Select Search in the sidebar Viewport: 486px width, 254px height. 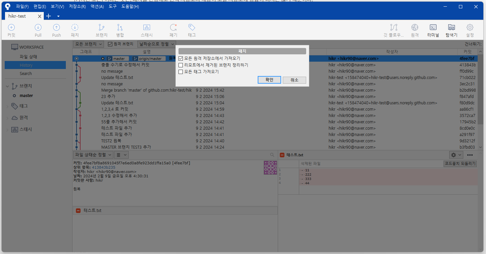(x=26, y=73)
